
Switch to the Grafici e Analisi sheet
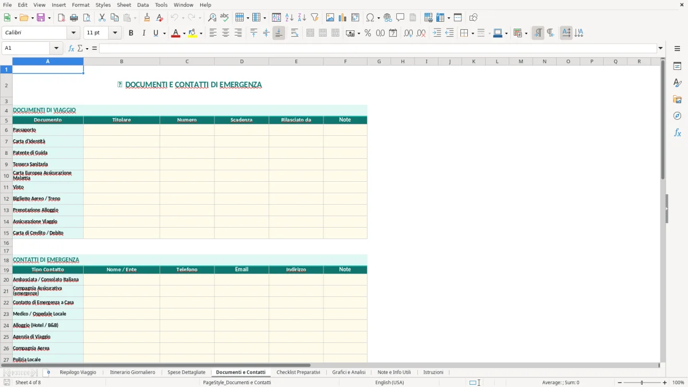click(349, 372)
